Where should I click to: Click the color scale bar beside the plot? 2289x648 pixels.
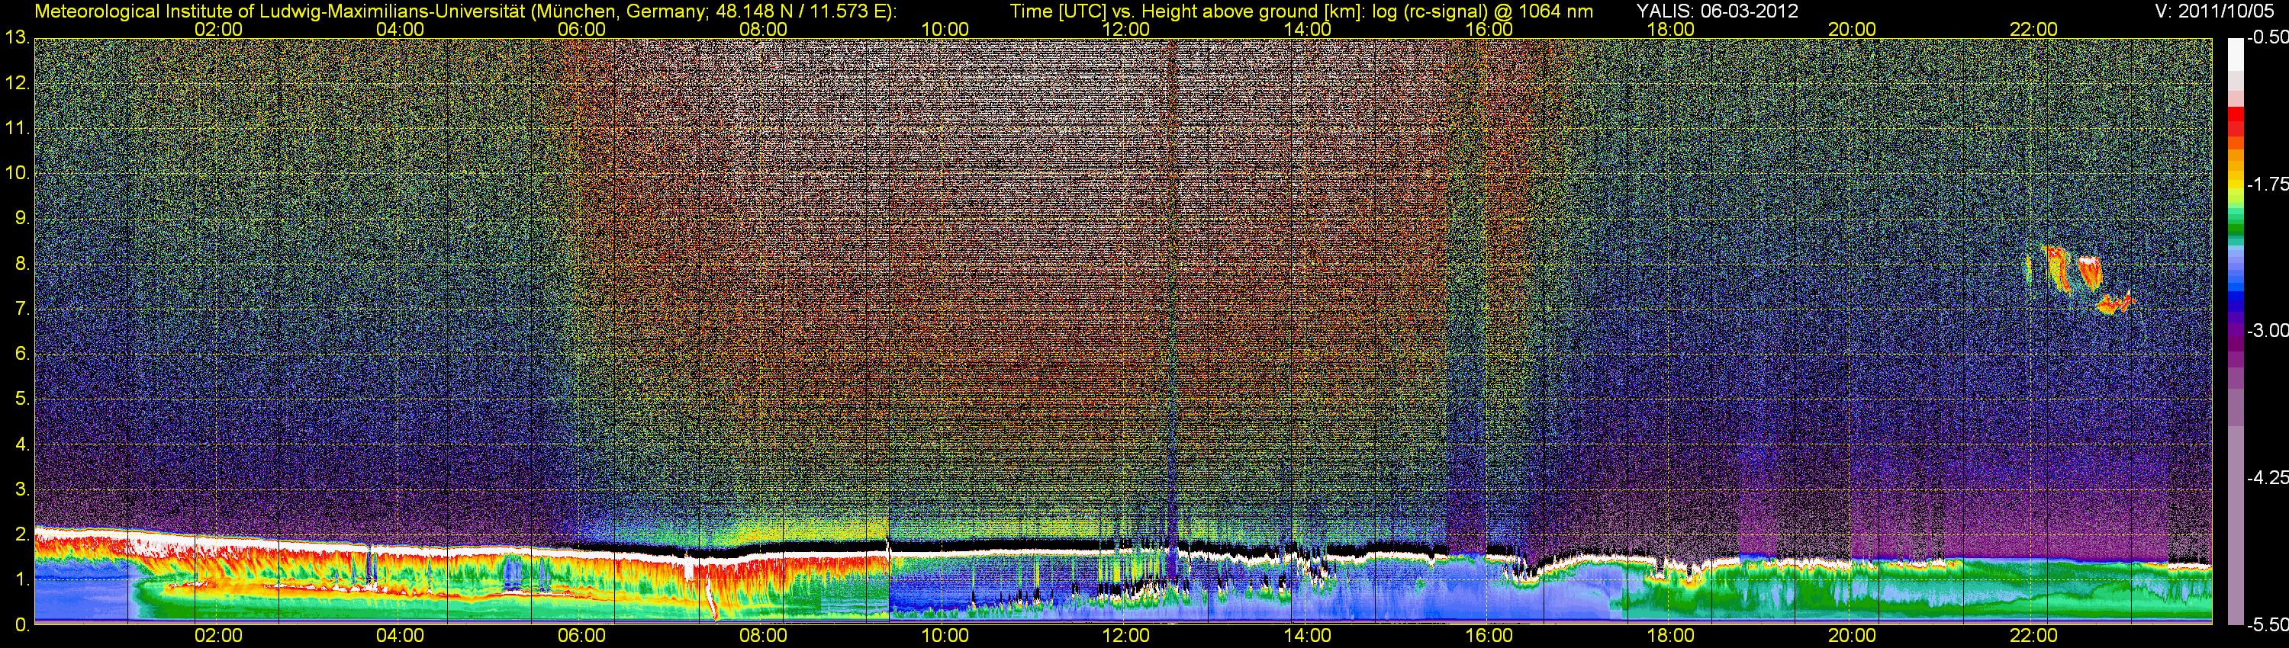pos(2235,331)
